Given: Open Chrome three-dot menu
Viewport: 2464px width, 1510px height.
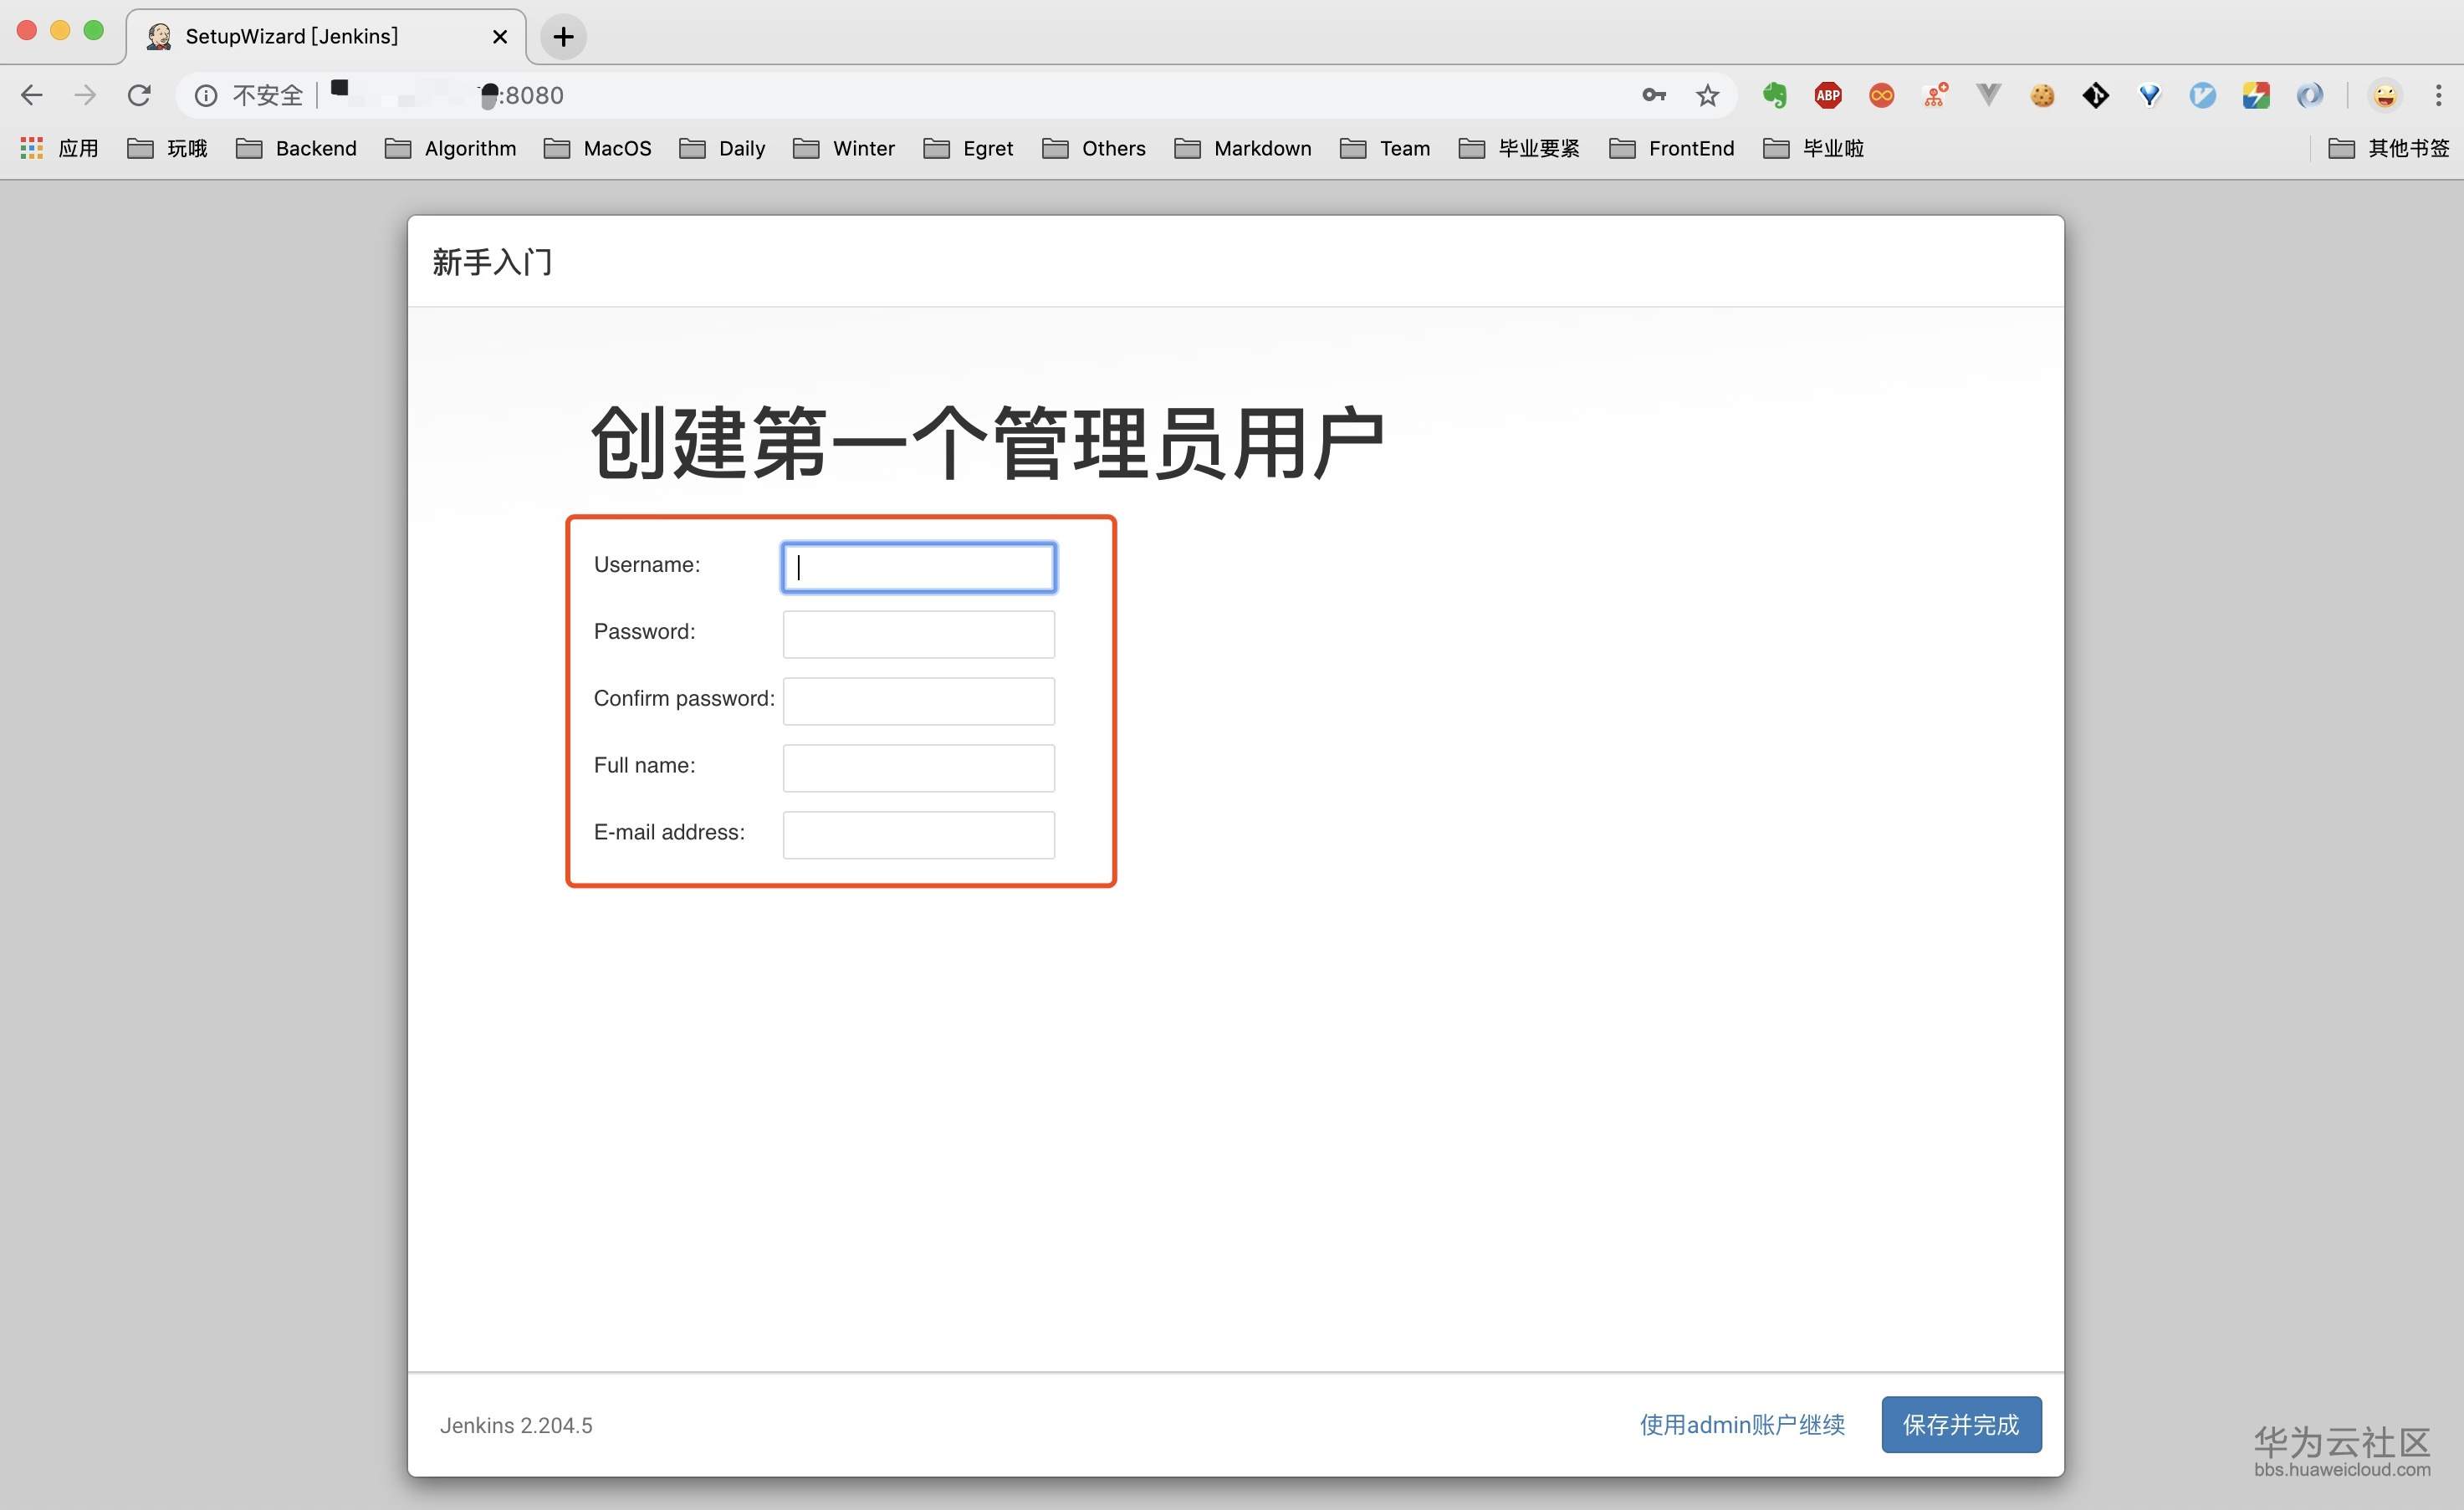Looking at the screenshot, I should 2438,95.
